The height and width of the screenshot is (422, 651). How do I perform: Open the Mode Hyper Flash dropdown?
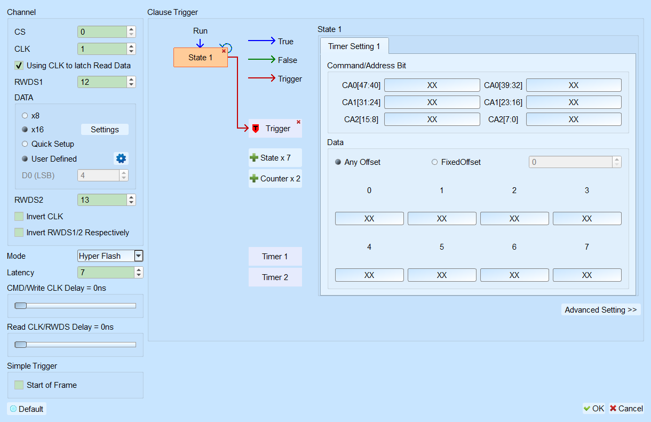tap(139, 256)
